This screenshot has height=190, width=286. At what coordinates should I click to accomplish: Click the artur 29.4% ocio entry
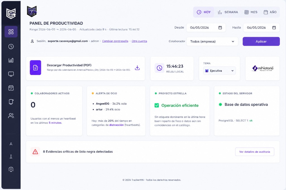(108, 109)
